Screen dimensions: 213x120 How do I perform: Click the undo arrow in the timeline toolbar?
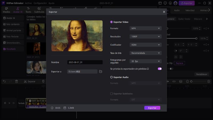coord(4,81)
